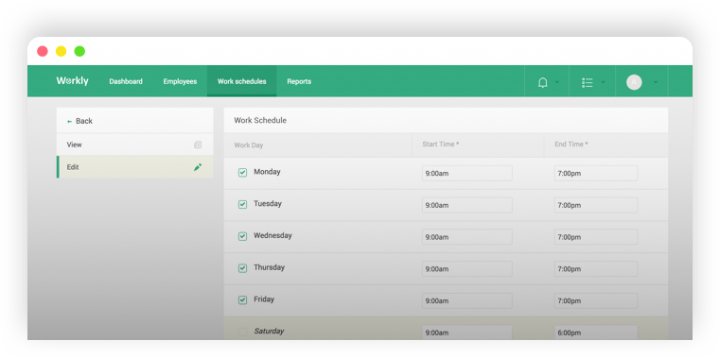Click Tuesday's start time field

click(467, 205)
